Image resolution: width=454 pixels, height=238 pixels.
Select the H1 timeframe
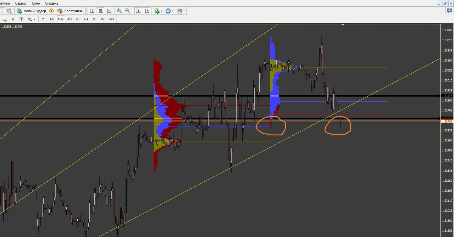pos(78,19)
